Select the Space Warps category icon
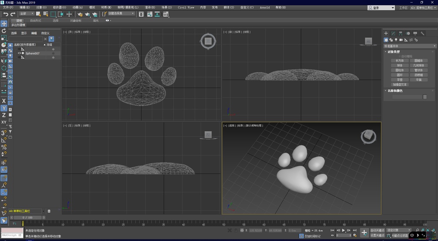Image resolution: width=438 pixels, height=241 pixels. [411, 40]
